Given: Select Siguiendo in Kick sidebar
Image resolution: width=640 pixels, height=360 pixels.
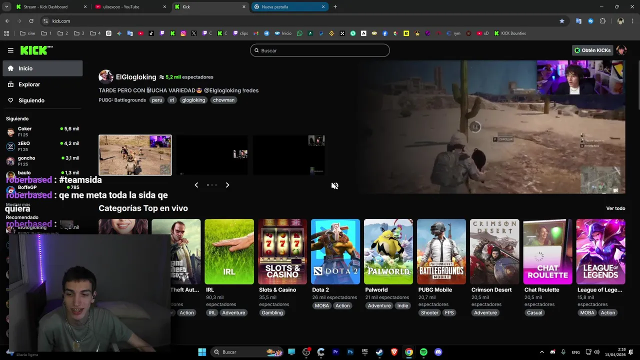Looking at the screenshot, I should [x=42, y=100].
